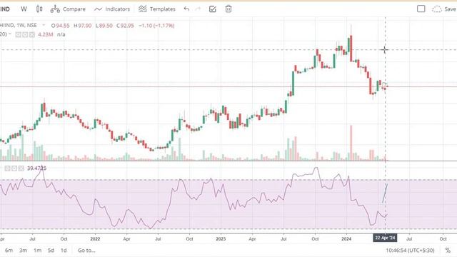Click the low price L89.50

[x=104, y=26]
